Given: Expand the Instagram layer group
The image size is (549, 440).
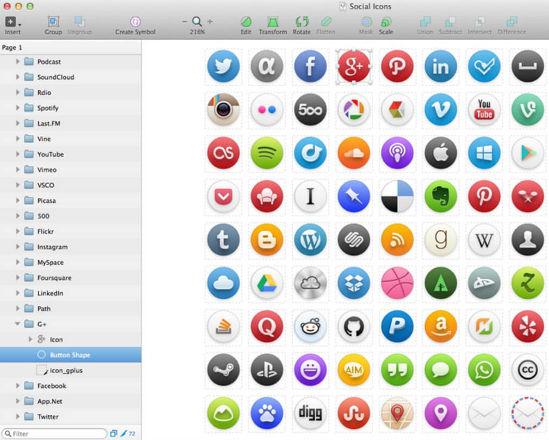Looking at the screenshot, I should click(x=18, y=247).
